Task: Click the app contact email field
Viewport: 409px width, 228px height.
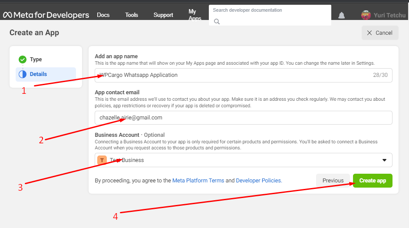Action: click(x=243, y=118)
